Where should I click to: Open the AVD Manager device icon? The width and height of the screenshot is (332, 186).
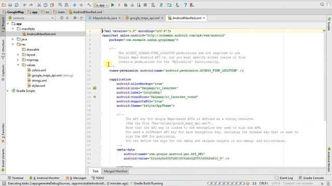(x=153, y=5)
